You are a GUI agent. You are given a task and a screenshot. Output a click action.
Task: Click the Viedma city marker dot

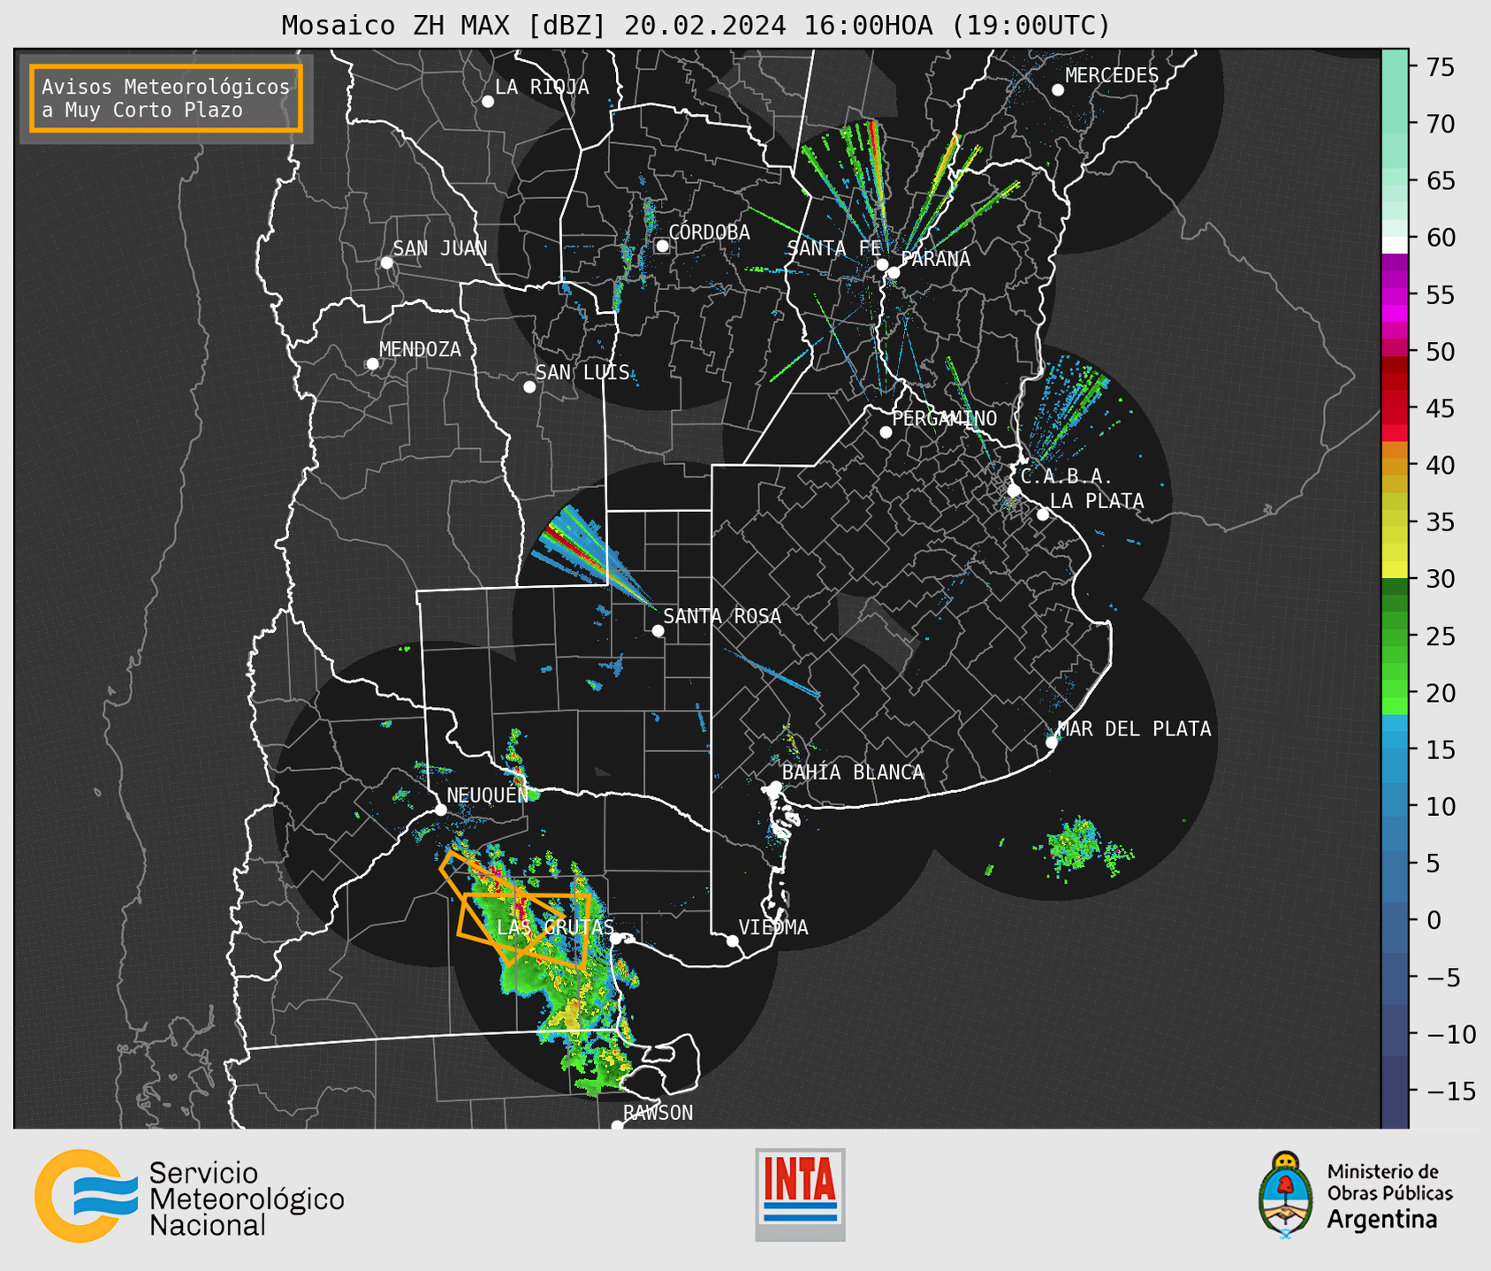coord(733,941)
